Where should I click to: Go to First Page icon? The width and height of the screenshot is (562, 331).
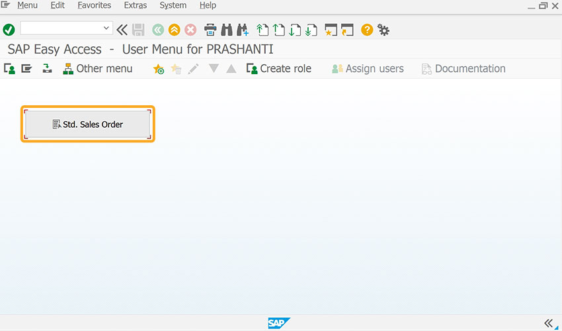pyautogui.click(x=262, y=30)
